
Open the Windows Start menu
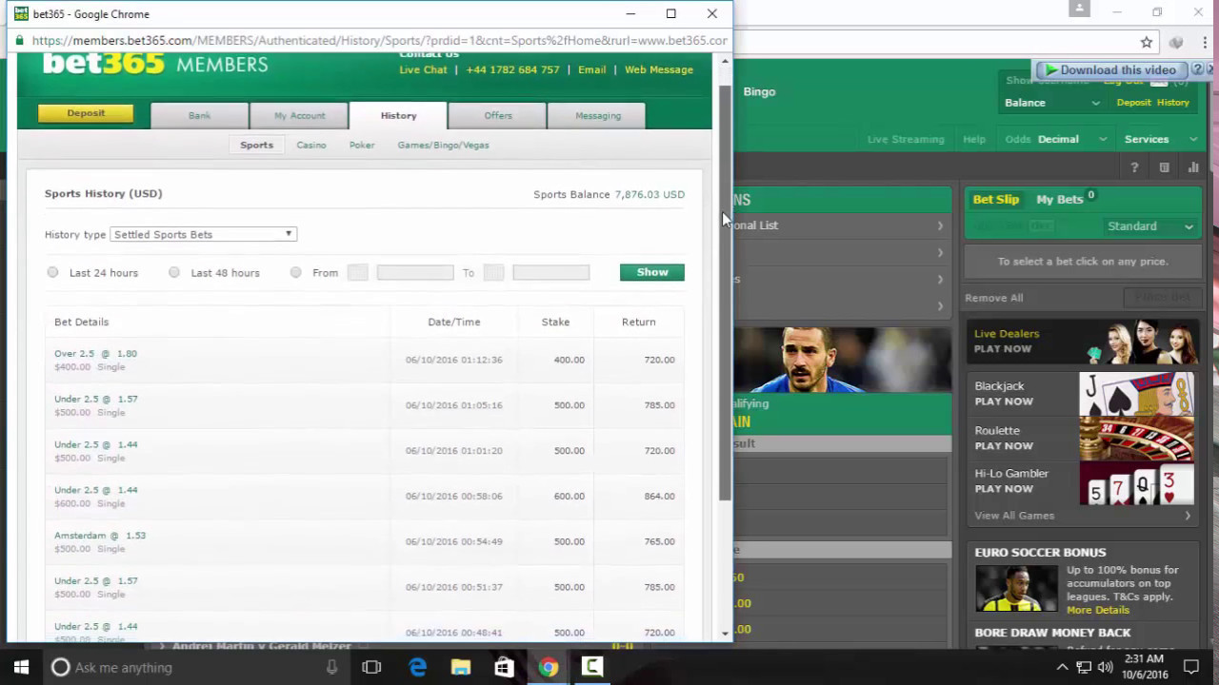tap(21, 667)
